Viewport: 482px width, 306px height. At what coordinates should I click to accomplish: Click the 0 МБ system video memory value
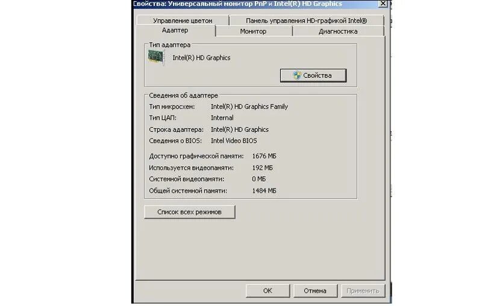[259, 179]
